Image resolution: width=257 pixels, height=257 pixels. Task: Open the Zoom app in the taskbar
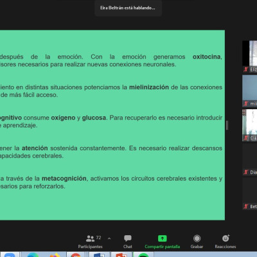(9, 255)
